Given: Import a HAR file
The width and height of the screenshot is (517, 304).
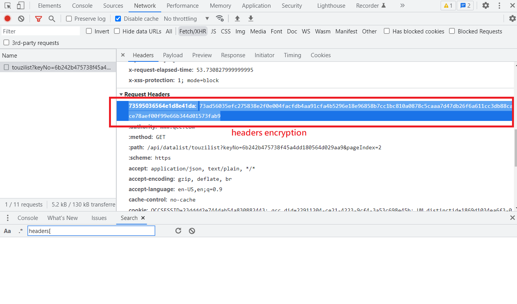Looking at the screenshot, I should (237, 18).
